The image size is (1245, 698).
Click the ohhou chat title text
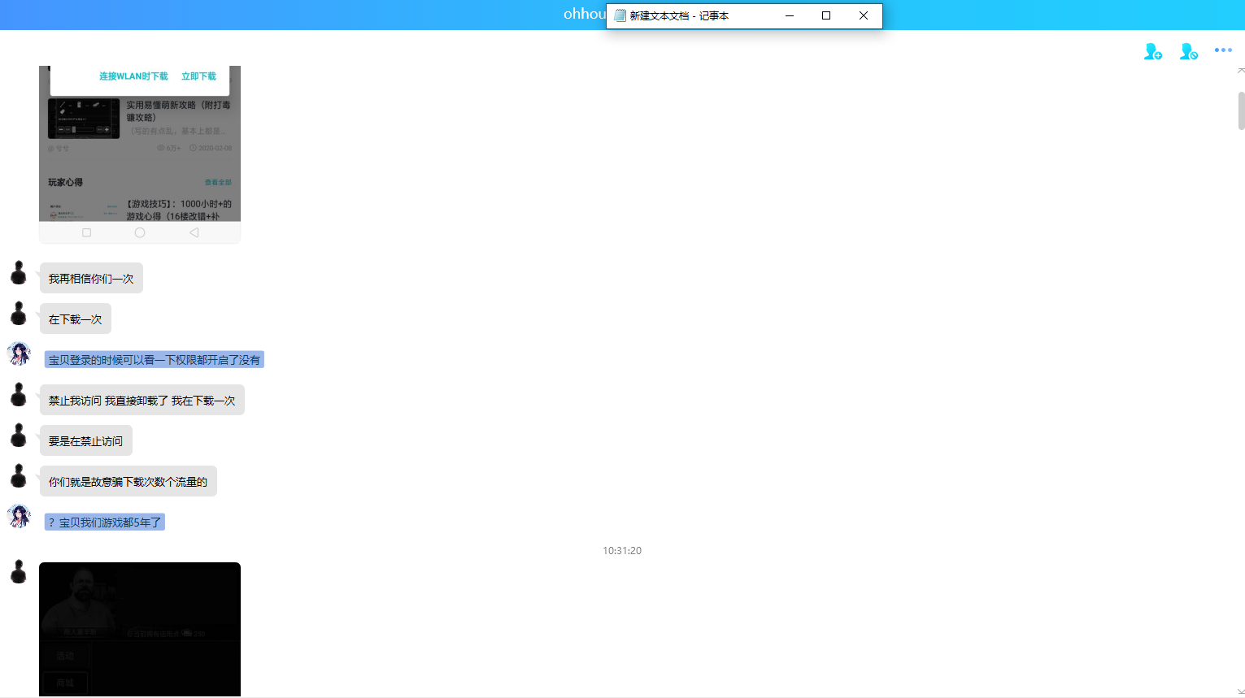(585, 14)
